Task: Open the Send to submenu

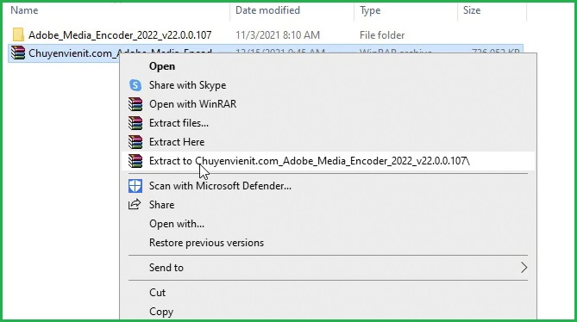Action: 328,268
